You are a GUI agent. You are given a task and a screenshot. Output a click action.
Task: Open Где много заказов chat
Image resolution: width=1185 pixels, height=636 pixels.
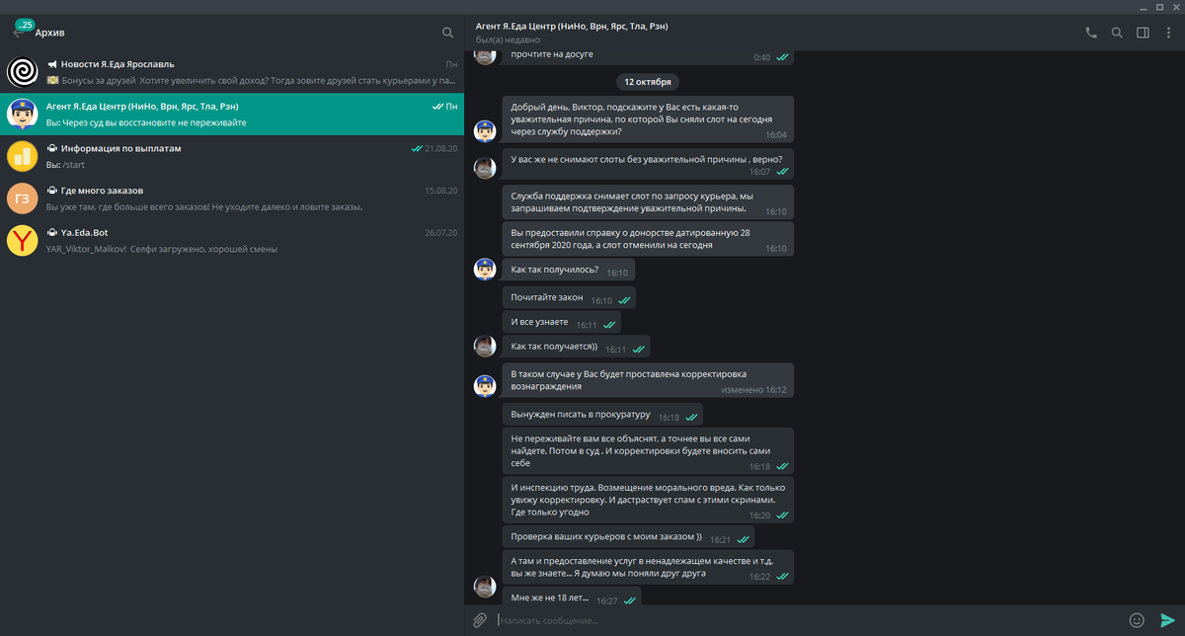pos(232,199)
